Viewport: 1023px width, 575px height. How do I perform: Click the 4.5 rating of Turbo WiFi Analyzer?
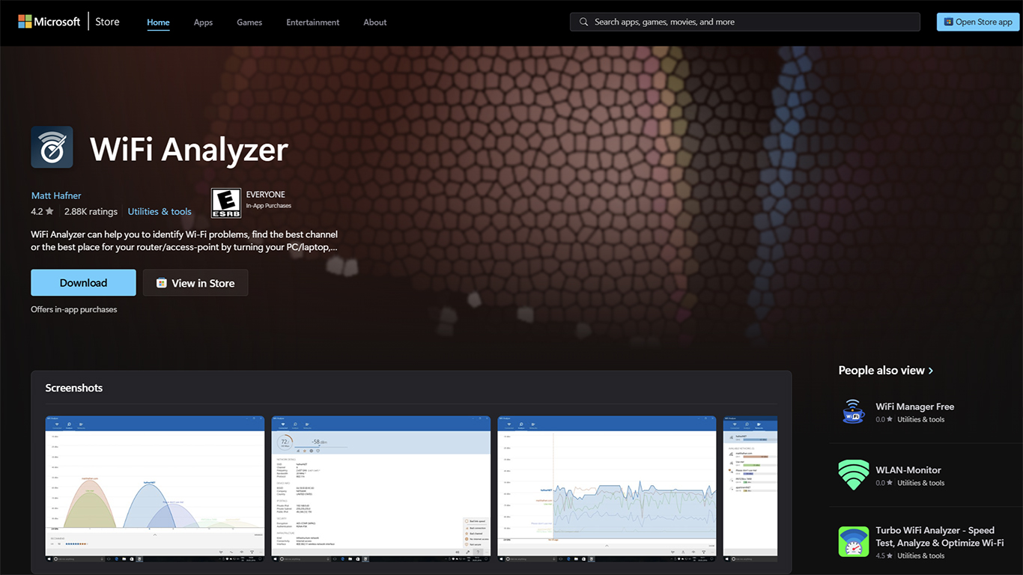(x=884, y=556)
